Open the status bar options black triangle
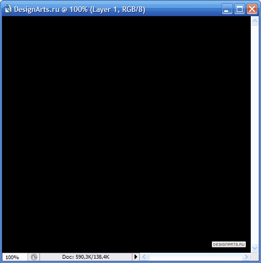261x263 pixels. pyautogui.click(x=136, y=257)
